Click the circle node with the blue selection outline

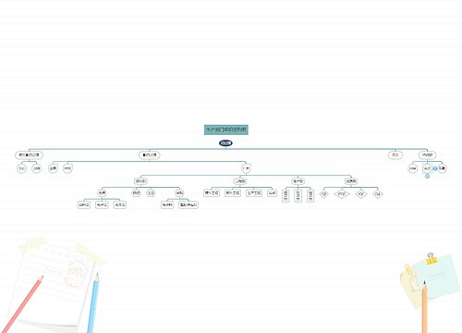click(427, 168)
